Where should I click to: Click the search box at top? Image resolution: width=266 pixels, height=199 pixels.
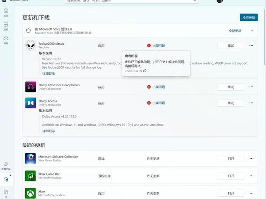pyautogui.click(x=132, y=1)
